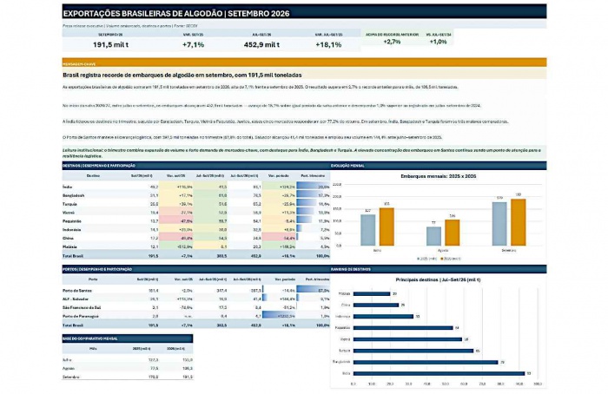Select the "Malásia" row label in destinos table
This screenshot has height=394, width=608.
point(69,246)
